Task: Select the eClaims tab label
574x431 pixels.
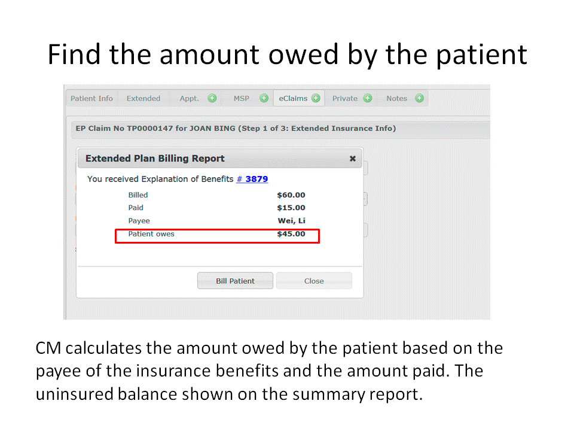Action: click(x=293, y=98)
